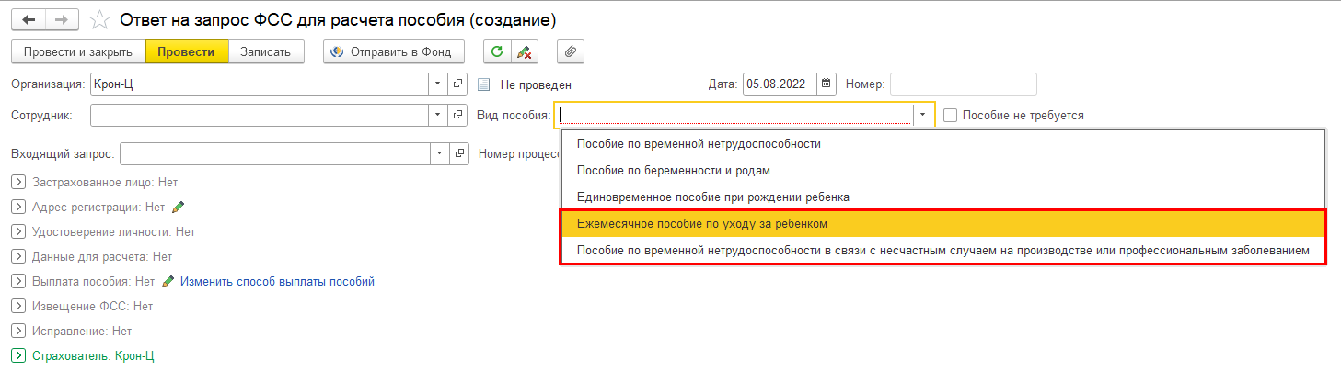Expand the Исправление section
This screenshot has width=1341, height=371.
point(18,331)
